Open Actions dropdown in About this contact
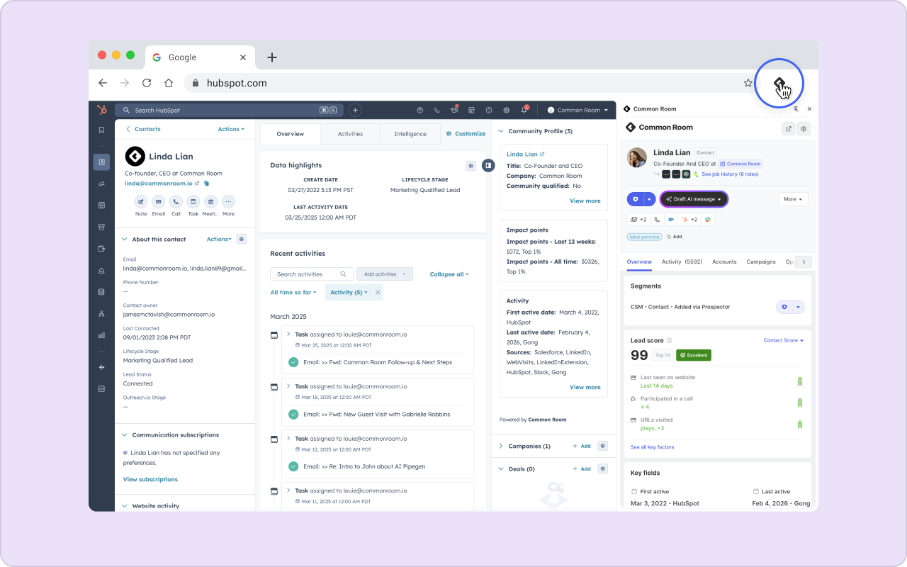 [x=219, y=240]
